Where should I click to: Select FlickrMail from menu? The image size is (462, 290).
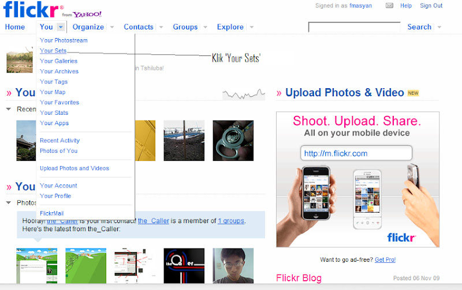click(x=52, y=213)
